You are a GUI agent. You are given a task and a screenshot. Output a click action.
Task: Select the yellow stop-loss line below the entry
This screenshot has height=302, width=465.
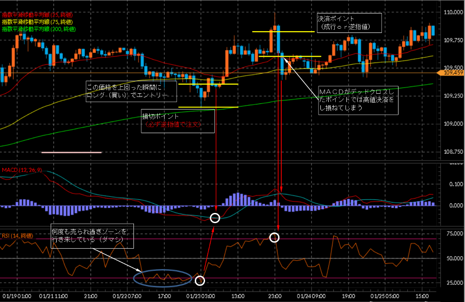click(208, 107)
